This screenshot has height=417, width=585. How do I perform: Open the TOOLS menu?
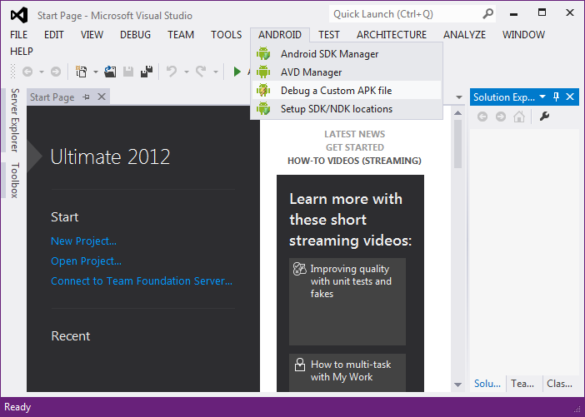coord(226,35)
